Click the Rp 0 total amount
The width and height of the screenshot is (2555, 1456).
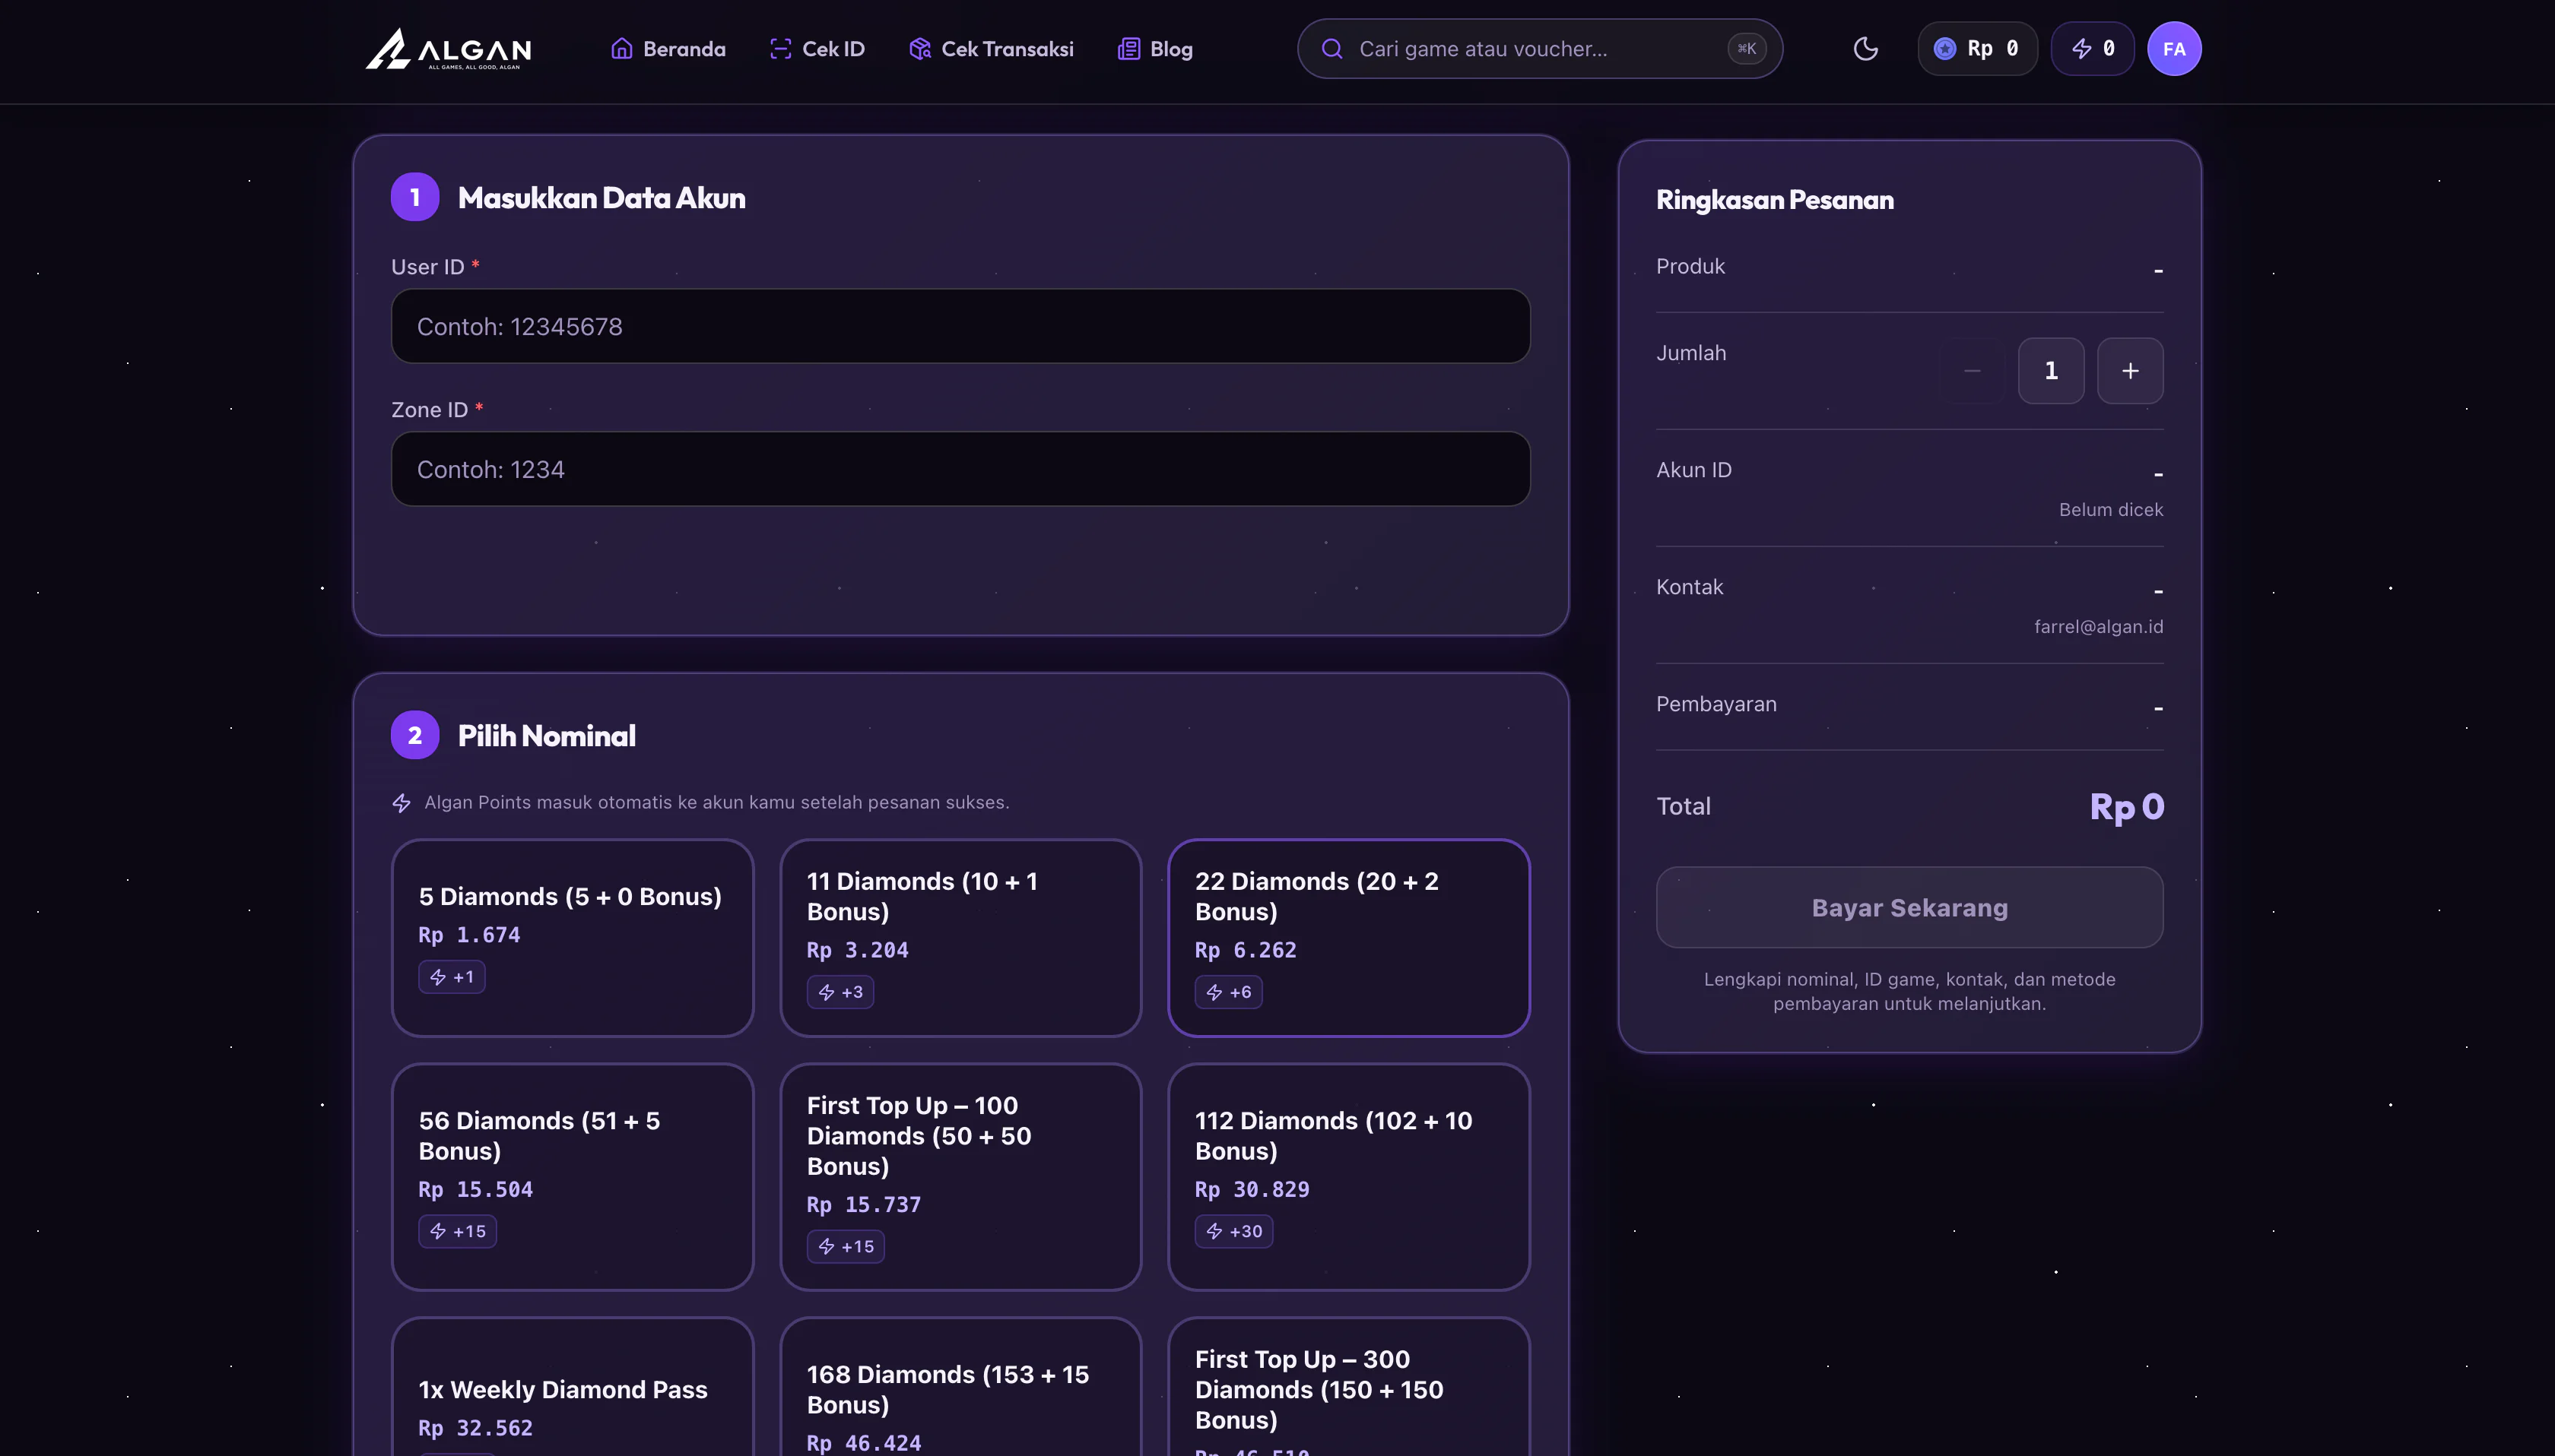coord(2127,806)
